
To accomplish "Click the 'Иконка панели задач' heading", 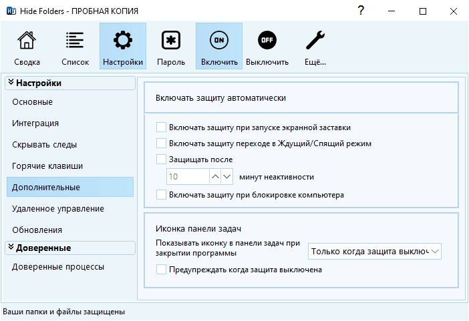I will click(198, 229).
